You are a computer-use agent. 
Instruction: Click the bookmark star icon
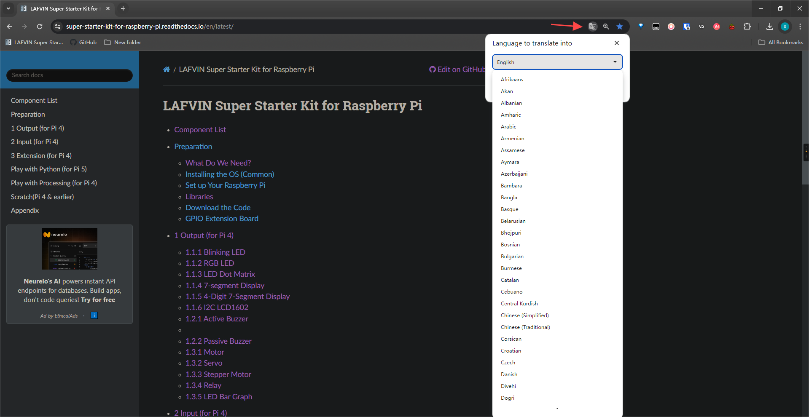[619, 27]
